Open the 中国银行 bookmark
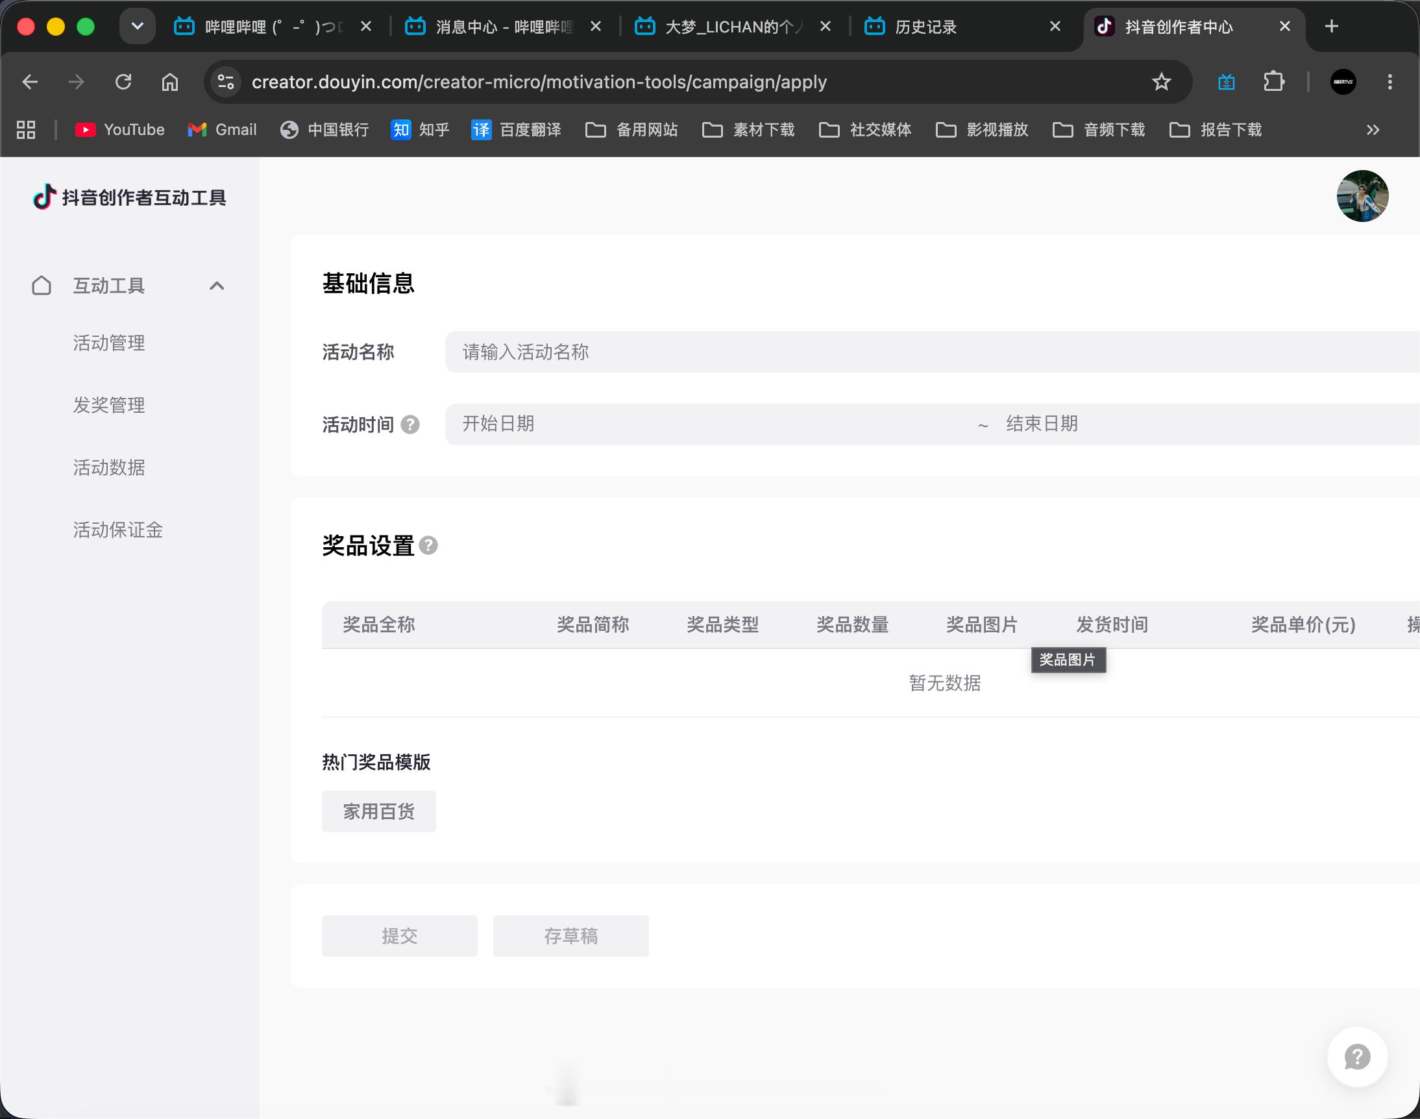This screenshot has height=1119, width=1420. coord(325,130)
